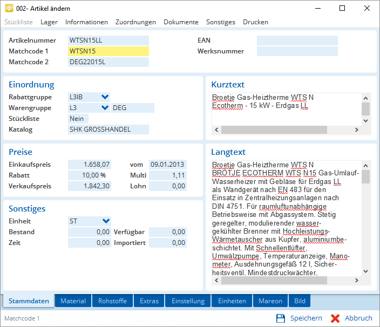
Task: Open the Lager menu
Action: click(x=49, y=22)
